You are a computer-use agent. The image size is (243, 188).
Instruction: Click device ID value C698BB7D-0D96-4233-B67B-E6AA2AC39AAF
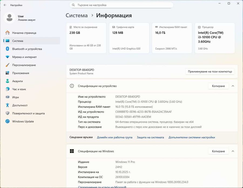[x=144, y=112]
